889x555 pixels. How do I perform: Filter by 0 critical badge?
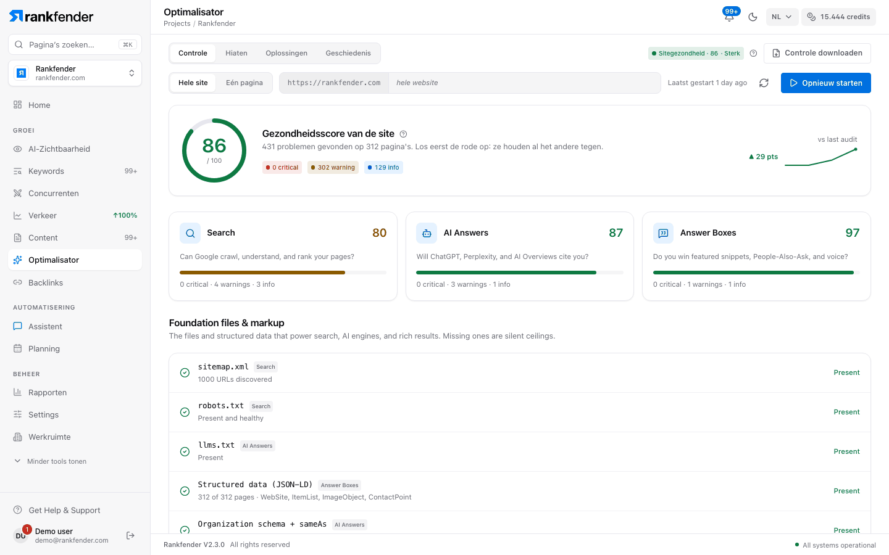[x=282, y=167]
